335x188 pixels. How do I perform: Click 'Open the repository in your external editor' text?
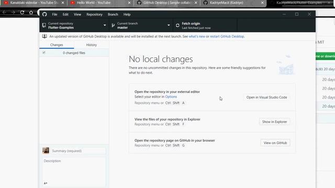click(x=167, y=92)
